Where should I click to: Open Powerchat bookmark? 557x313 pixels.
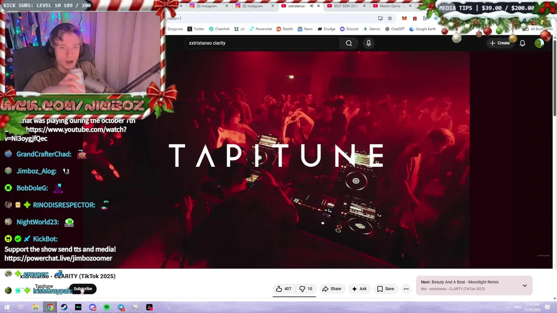[261, 29]
